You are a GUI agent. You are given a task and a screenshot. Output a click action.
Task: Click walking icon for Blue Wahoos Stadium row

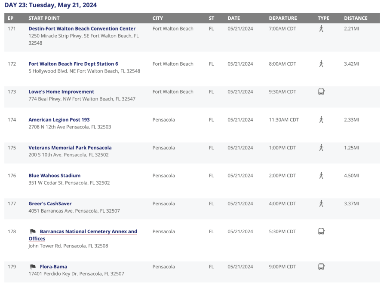[321, 176]
